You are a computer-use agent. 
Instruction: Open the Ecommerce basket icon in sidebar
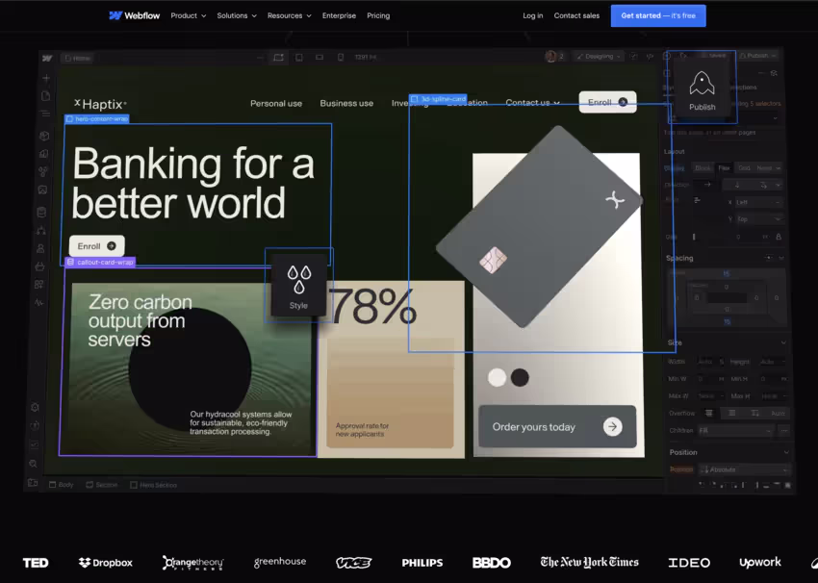coord(39,266)
